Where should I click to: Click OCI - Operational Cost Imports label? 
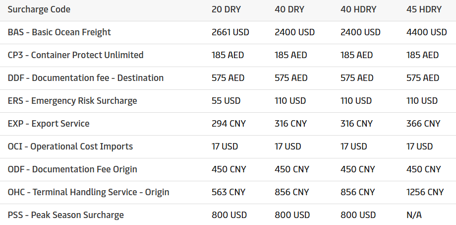(x=70, y=147)
